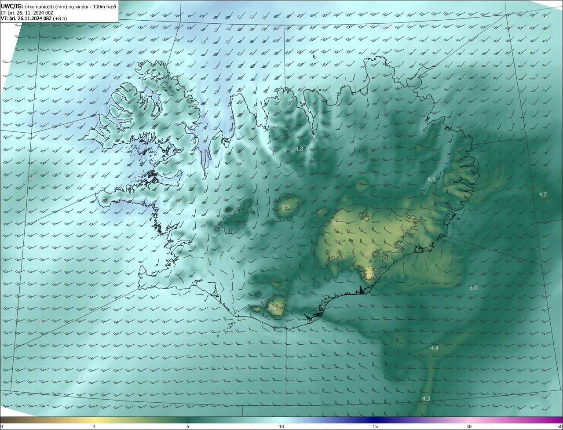This screenshot has width=563, height=430.
Task: Click the colour scale tick labelled 5
Action: pos(188,426)
